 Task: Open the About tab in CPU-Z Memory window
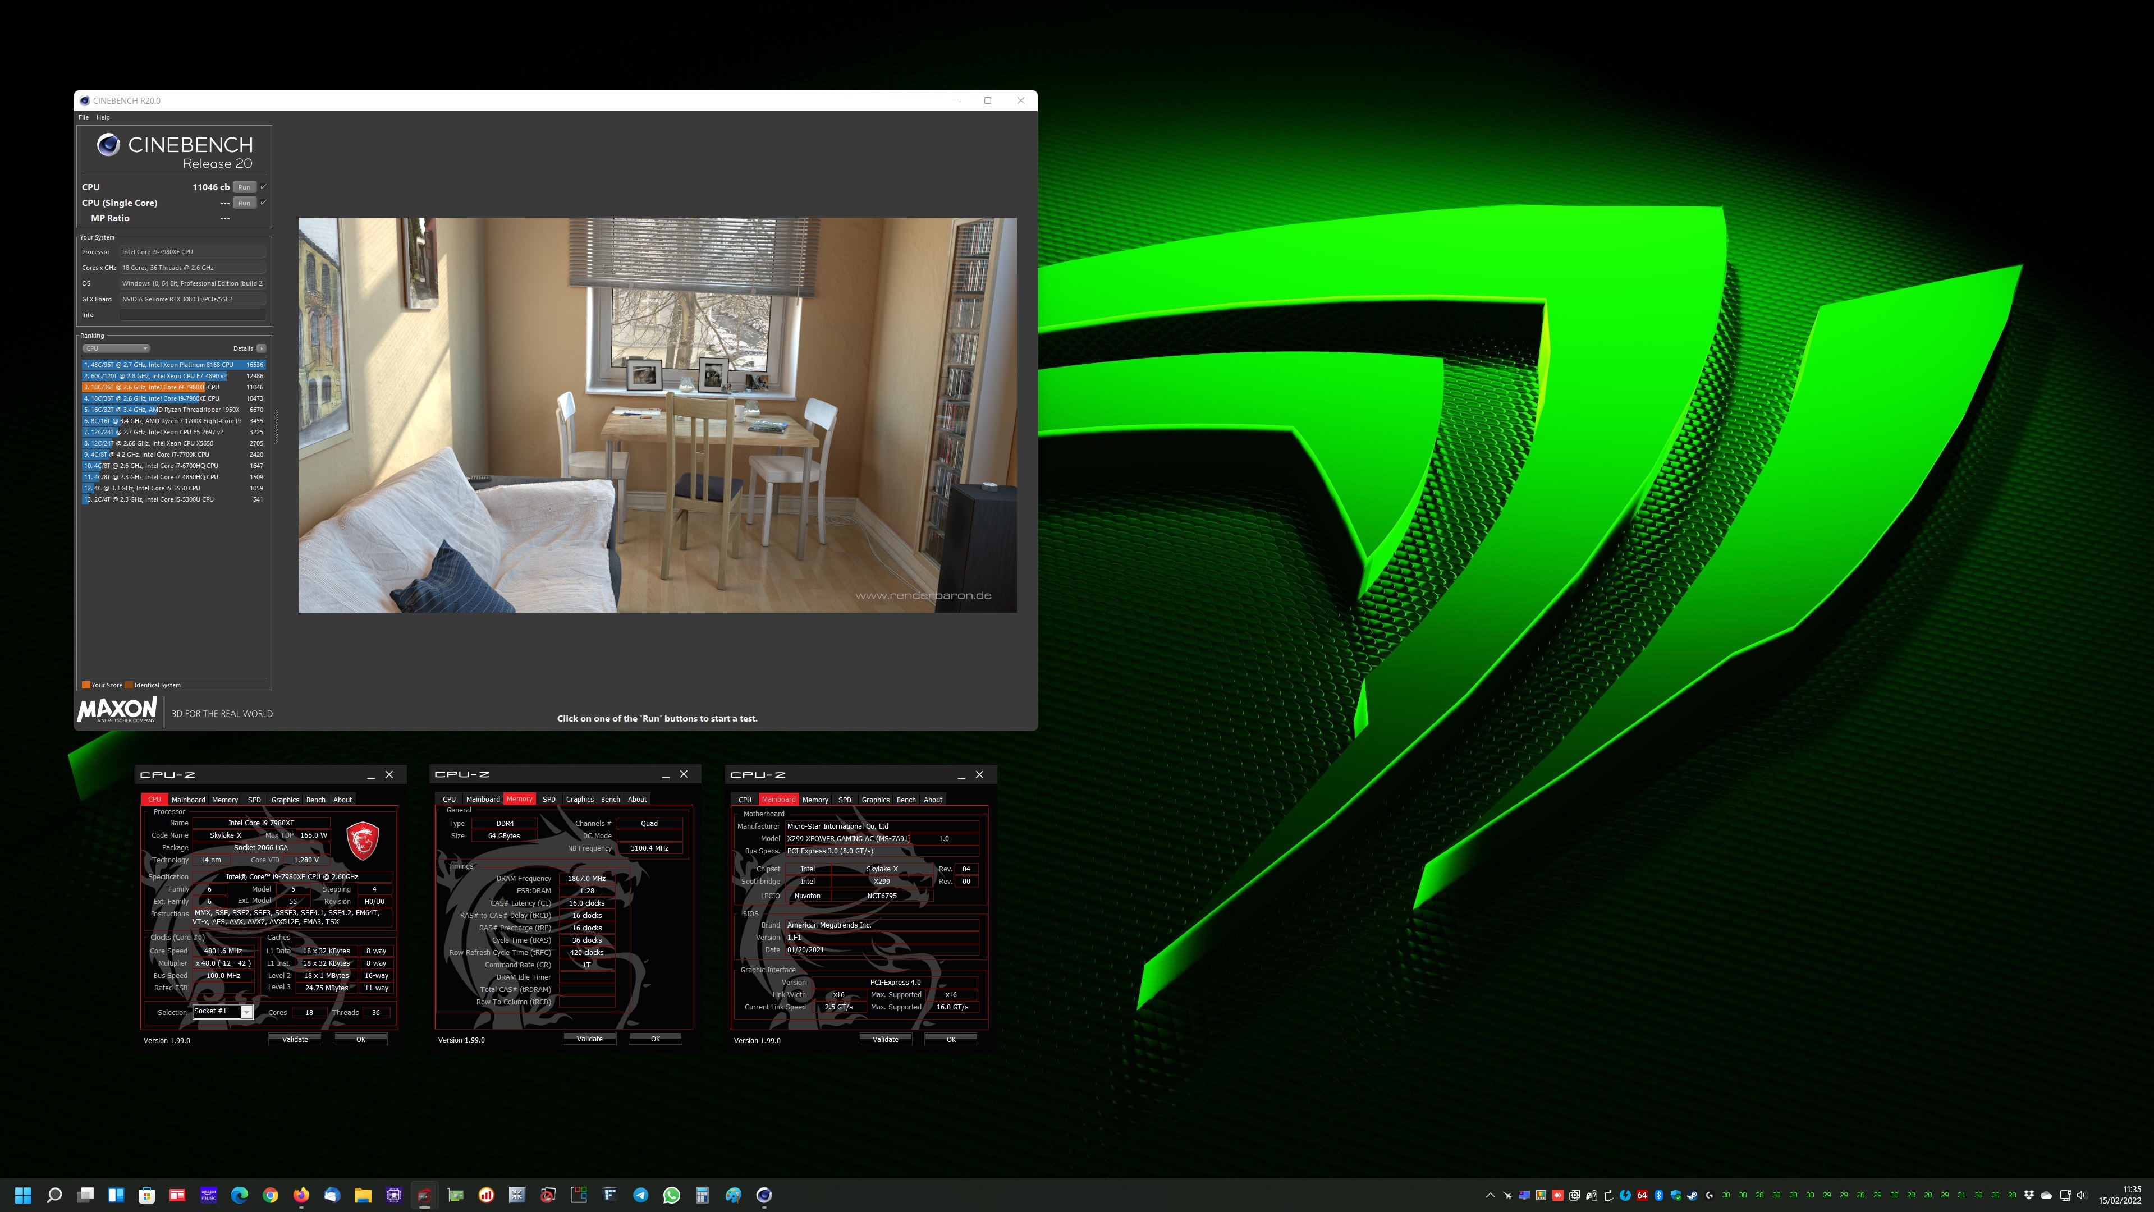(x=637, y=799)
